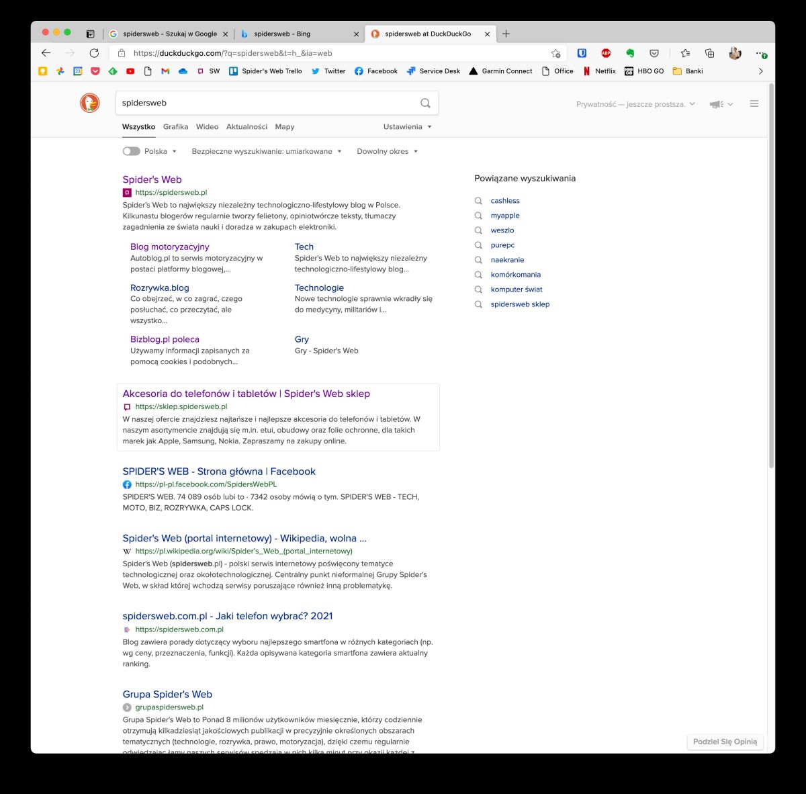806x794 pixels.
Task: Switch to the Grafika tab
Action: [x=175, y=126]
